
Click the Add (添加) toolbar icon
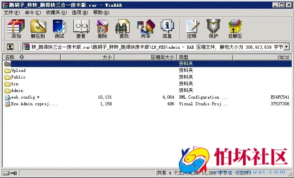16,29
